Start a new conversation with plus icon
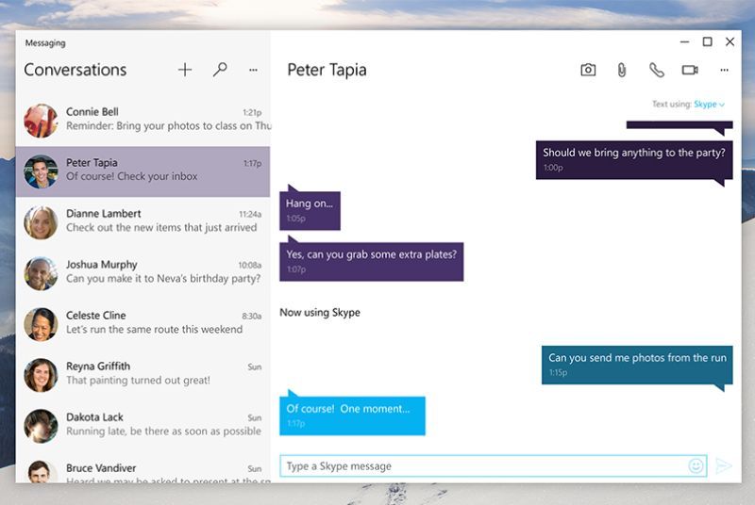Image resolution: width=755 pixels, height=505 pixels. (x=185, y=70)
